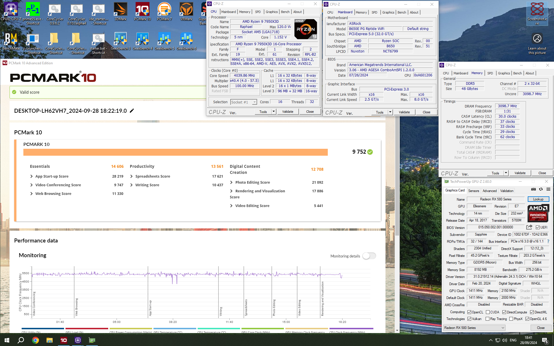Click Validate in CPU-Z Memory window
The height and width of the screenshot is (346, 554).
click(520, 173)
